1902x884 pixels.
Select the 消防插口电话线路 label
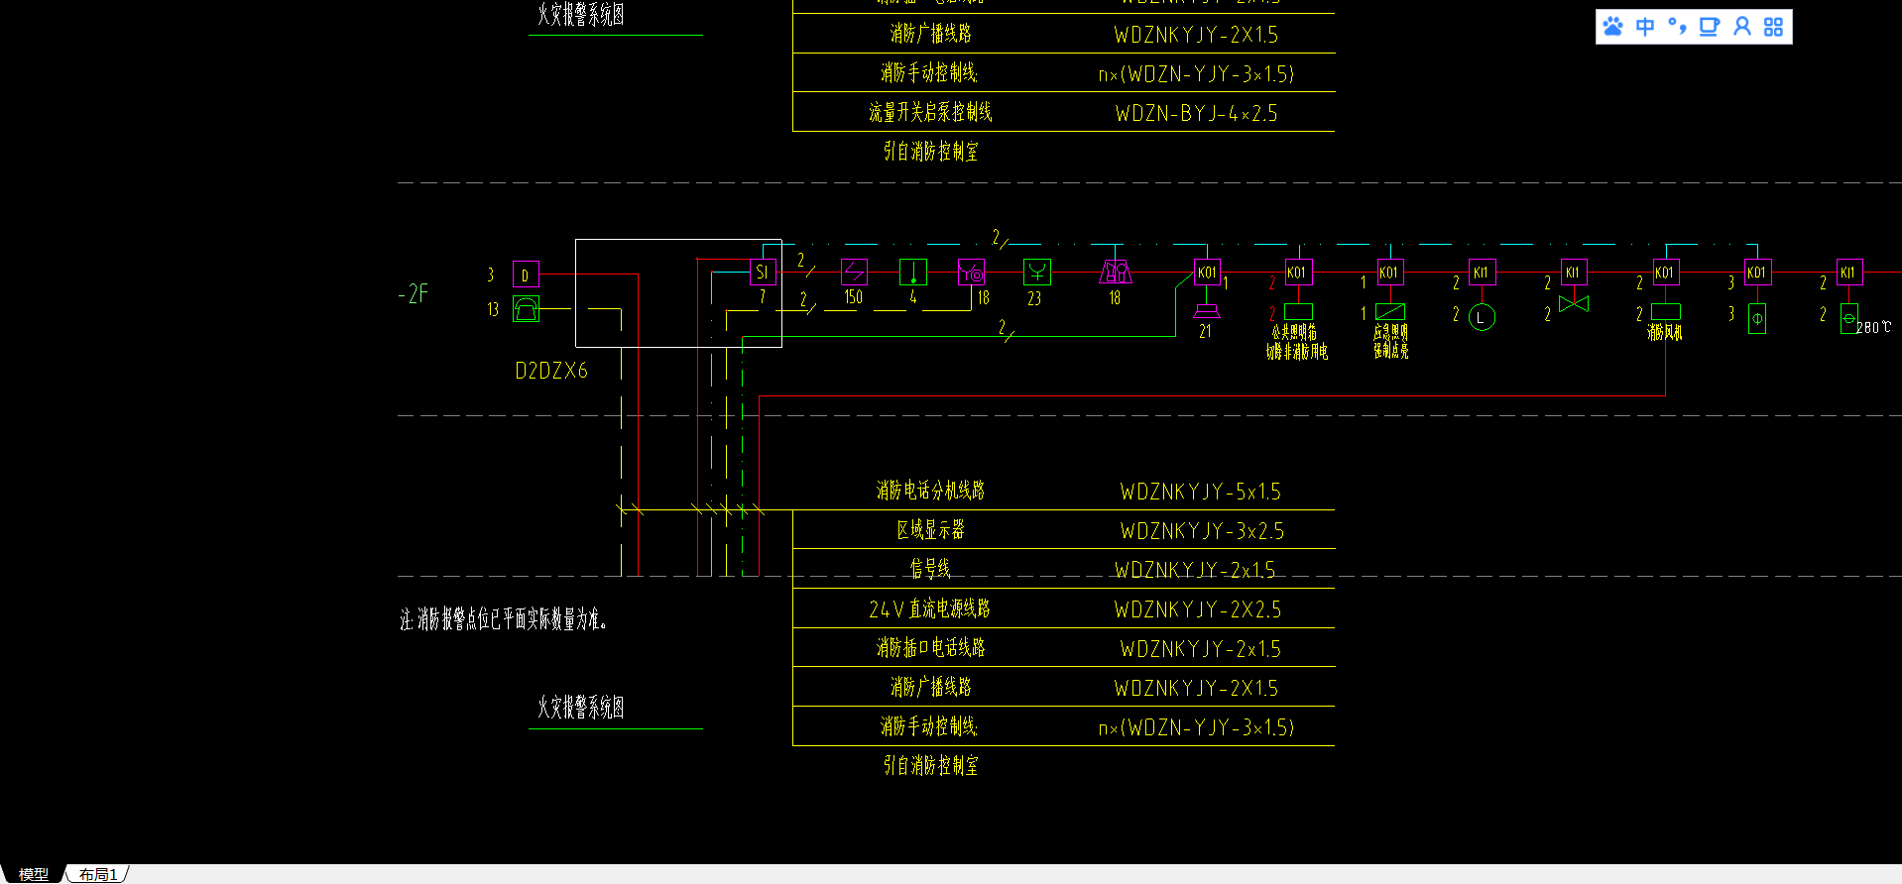click(x=930, y=647)
